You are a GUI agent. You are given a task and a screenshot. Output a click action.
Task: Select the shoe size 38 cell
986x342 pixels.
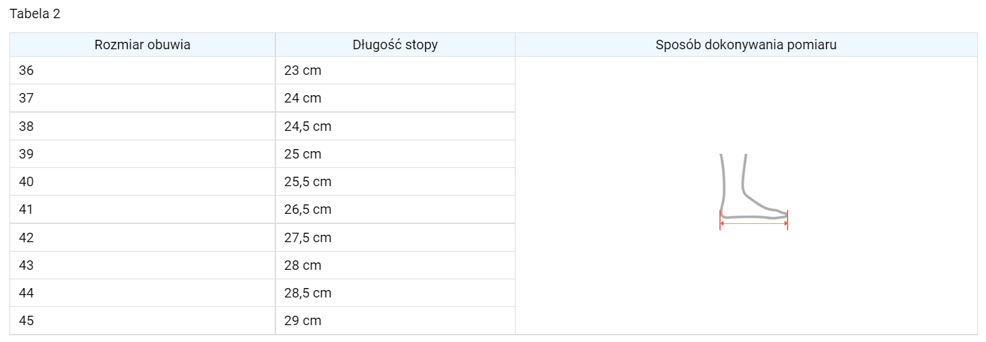[x=26, y=126]
